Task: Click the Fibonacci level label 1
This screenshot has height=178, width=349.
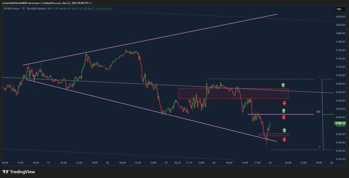Action: coord(320,77)
